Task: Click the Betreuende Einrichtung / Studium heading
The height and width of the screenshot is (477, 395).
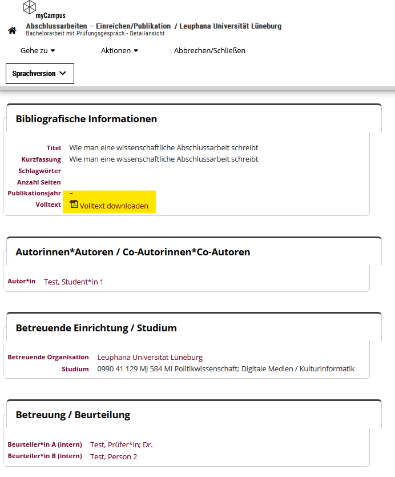Action: coord(96,328)
